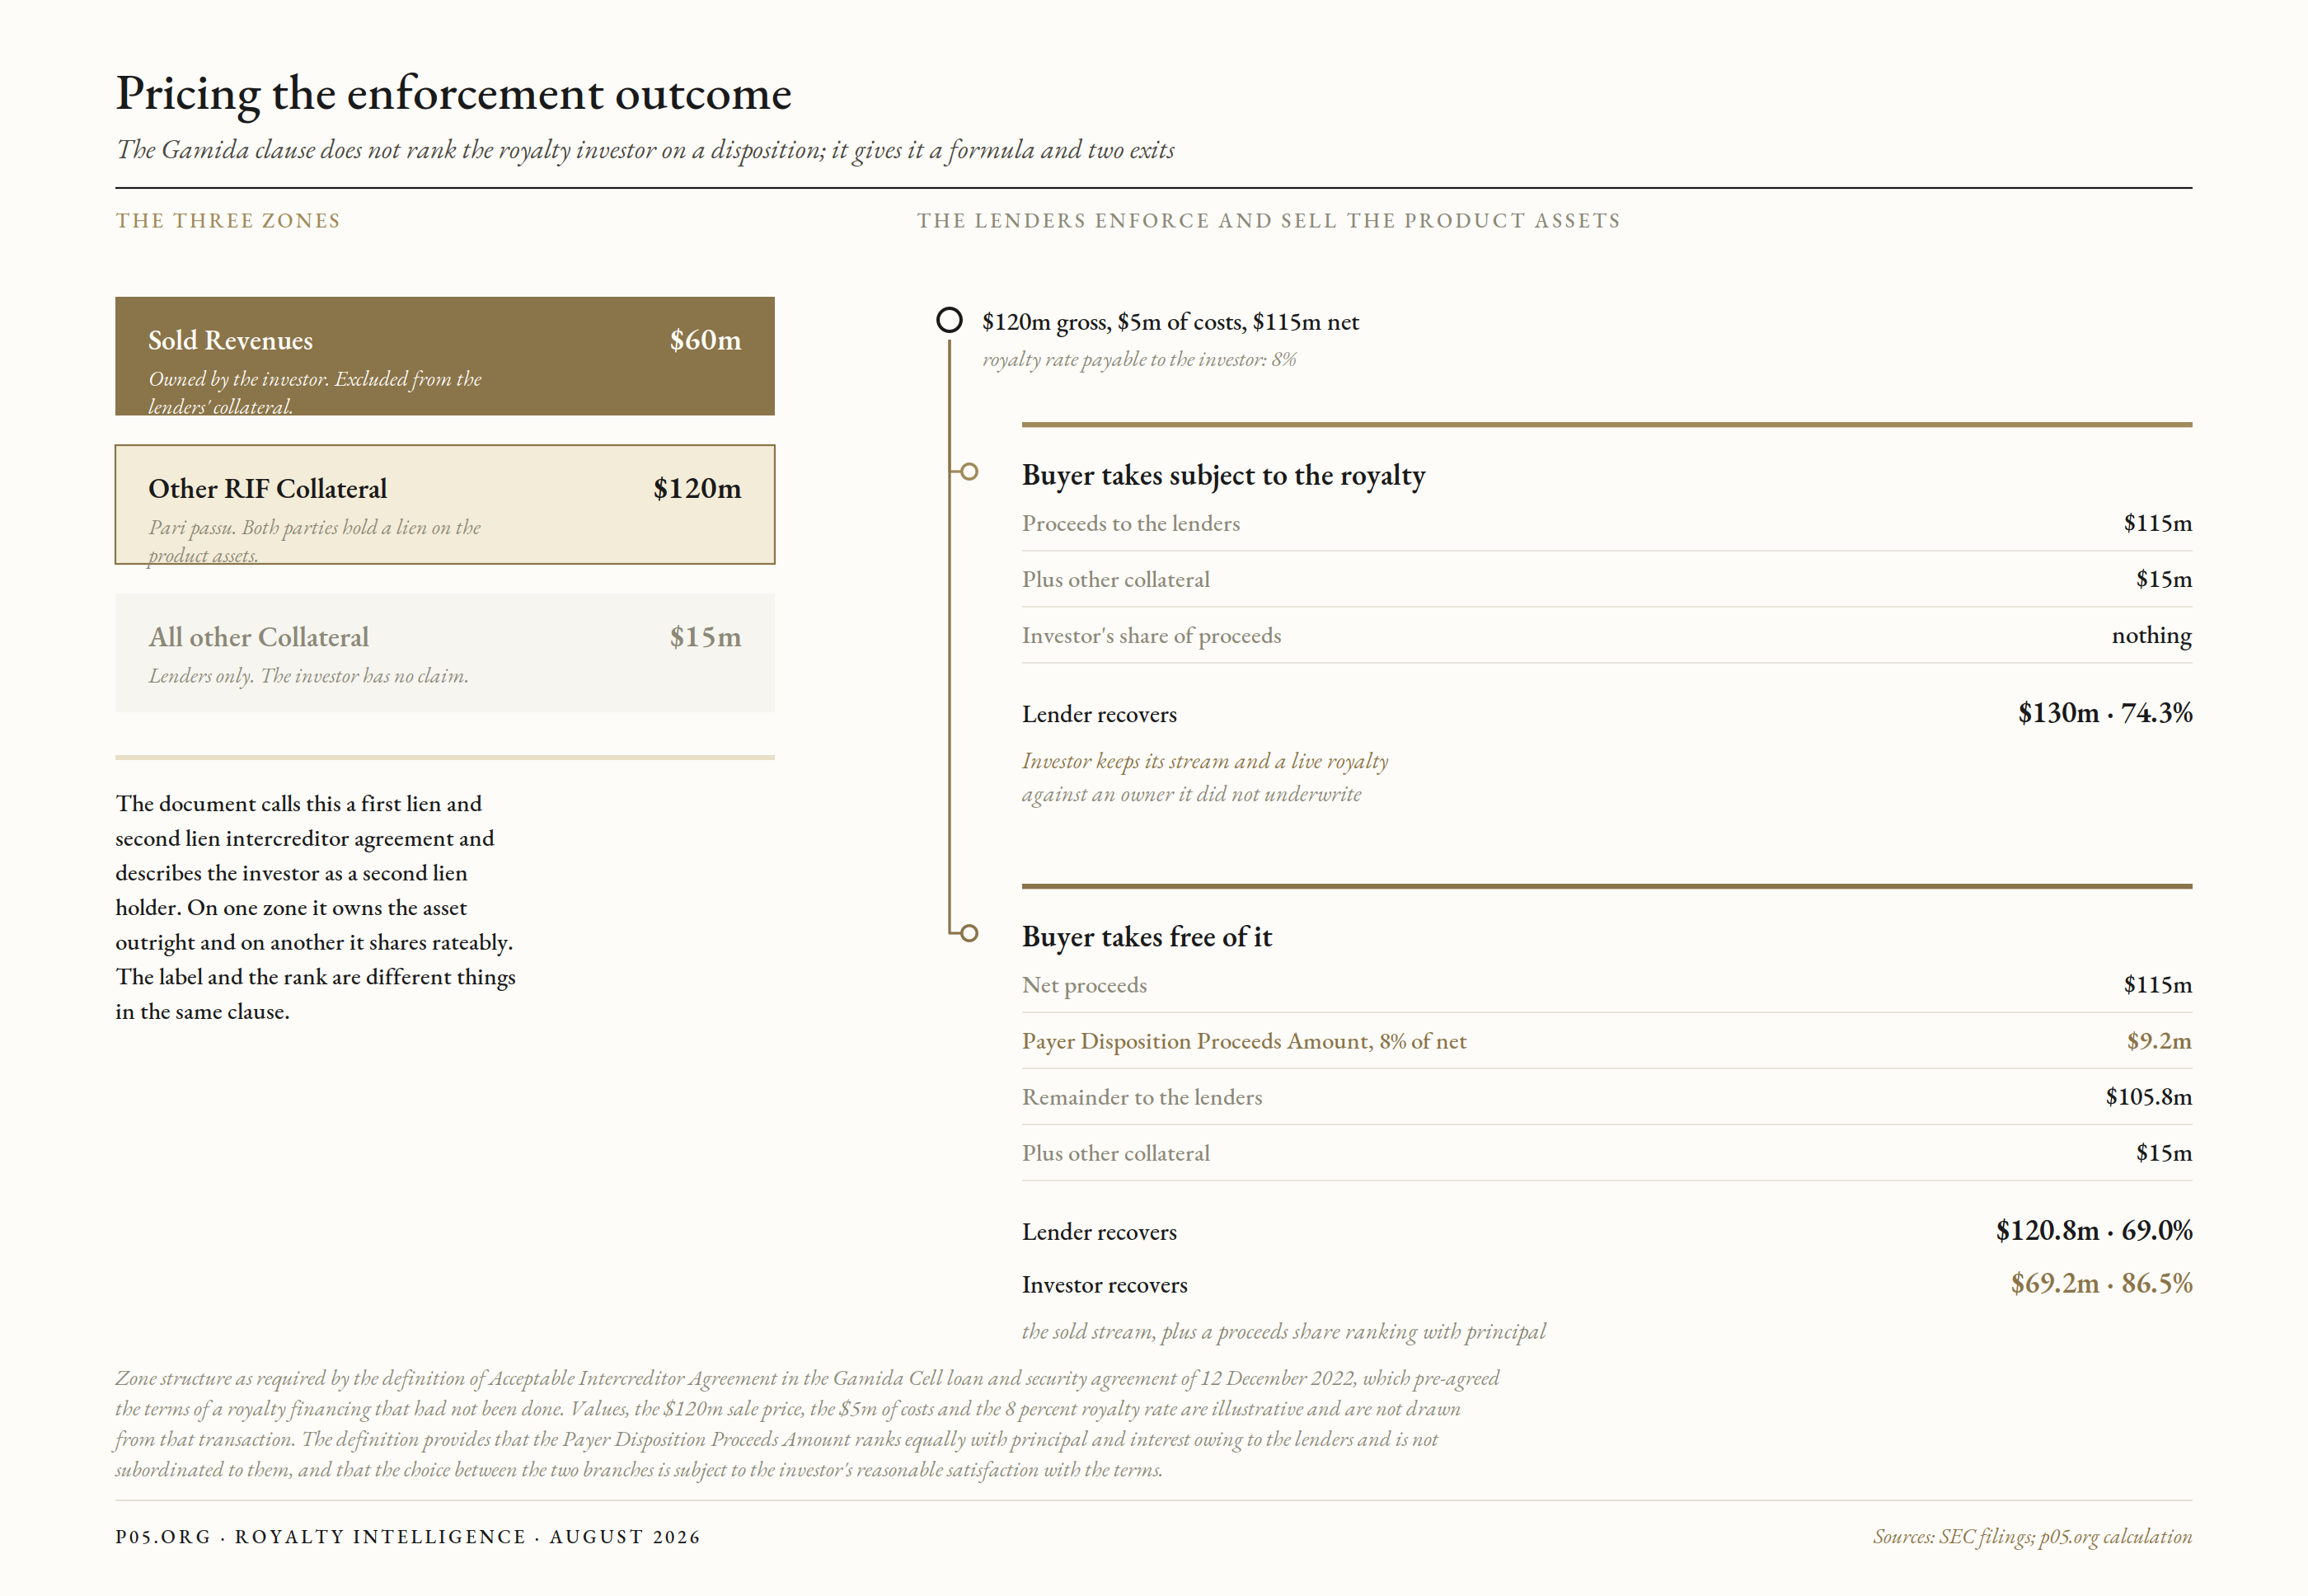
Task: Click the branch node for Buyer takes free
Action: (x=969, y=933)
